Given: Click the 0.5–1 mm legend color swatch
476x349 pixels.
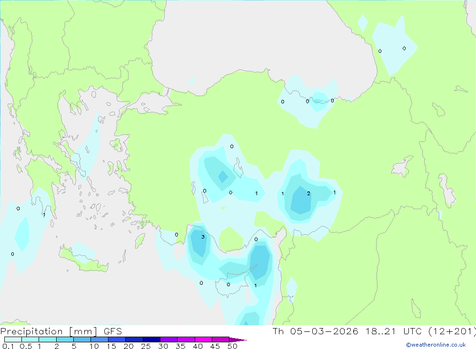Looking at the screenshot, I should pos(30,339).
